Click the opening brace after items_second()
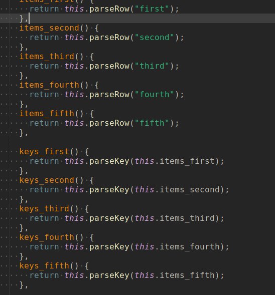275x295 pixels. (96, 28)
